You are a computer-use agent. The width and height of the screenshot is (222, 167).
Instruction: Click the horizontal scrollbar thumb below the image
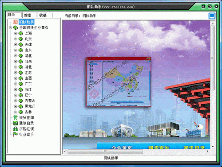click(x=105, y=151)
